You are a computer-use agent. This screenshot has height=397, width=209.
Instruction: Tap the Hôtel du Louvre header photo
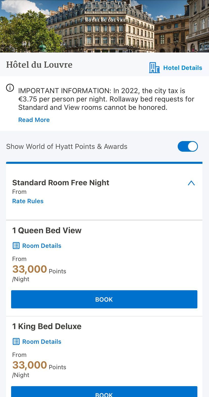pos(104,26)
